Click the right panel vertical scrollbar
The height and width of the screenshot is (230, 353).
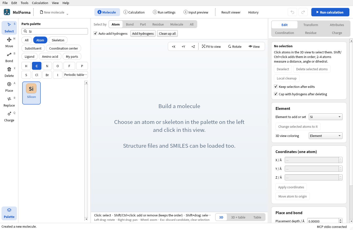click(x=351, y=131)
